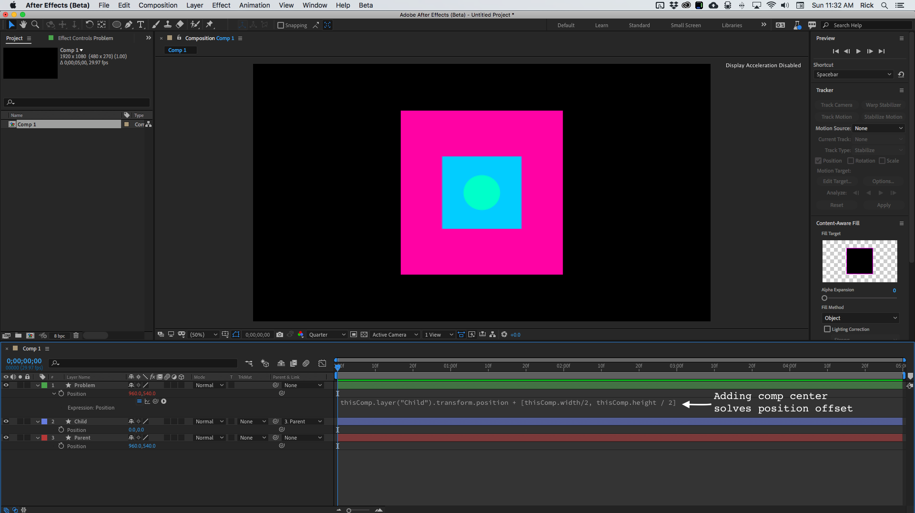The width and height of the screenshot is (915, 513).
Task: Pick the Eraser tool
Action: coord(180,24)
